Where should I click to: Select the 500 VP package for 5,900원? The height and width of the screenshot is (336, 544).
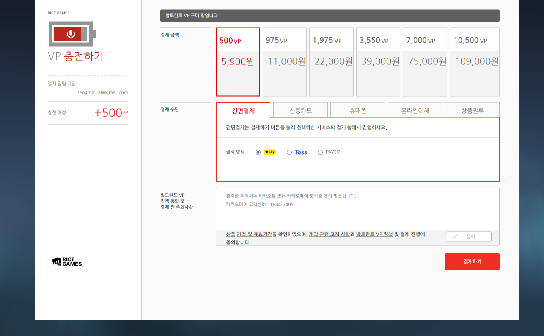[x=238, y=62]
